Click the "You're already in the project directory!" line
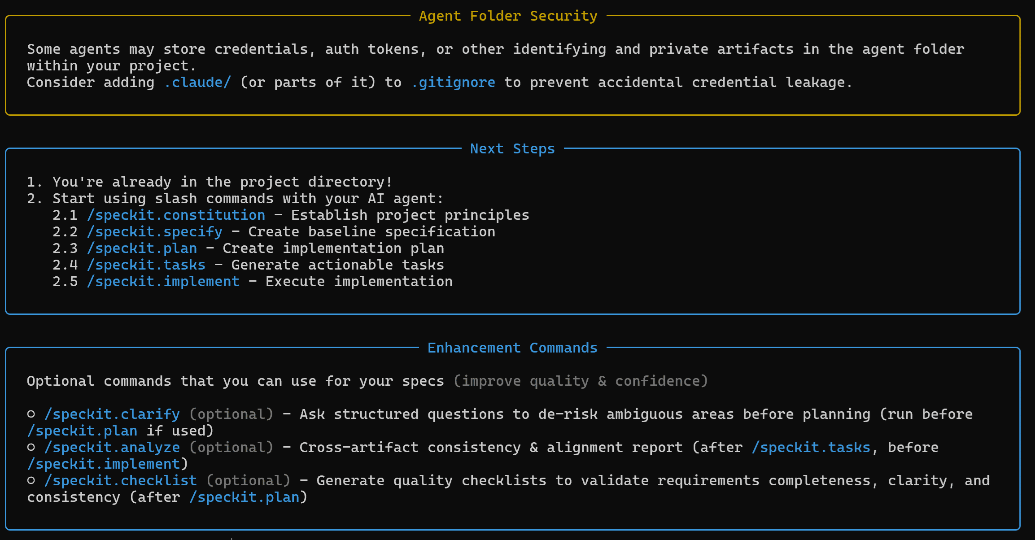The image size is (1035, 540). [x=223, y=182]
